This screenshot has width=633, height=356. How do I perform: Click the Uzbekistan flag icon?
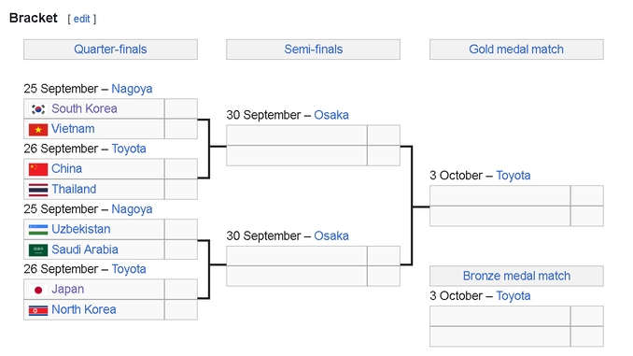[38, 230]
